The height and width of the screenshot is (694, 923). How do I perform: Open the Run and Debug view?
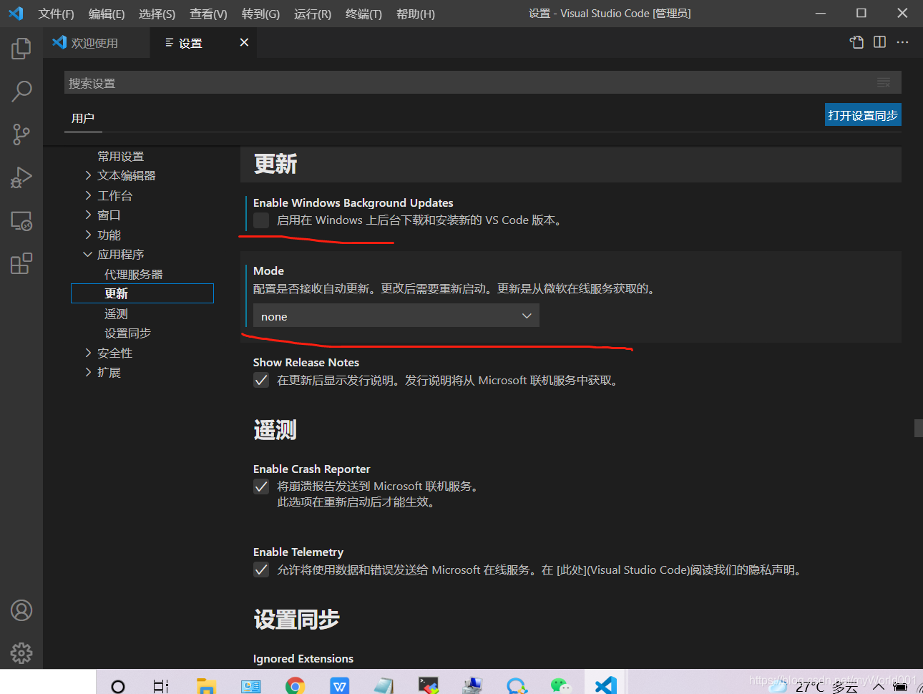click(x=21, y=177)
